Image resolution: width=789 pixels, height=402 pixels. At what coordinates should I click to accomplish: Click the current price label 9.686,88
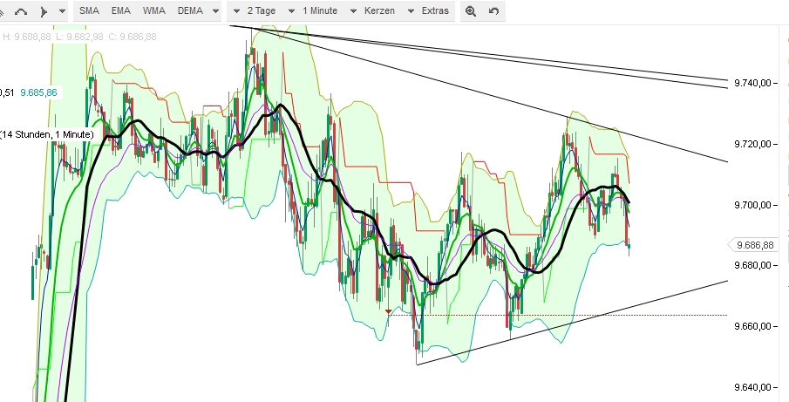[x=755, y=245]
